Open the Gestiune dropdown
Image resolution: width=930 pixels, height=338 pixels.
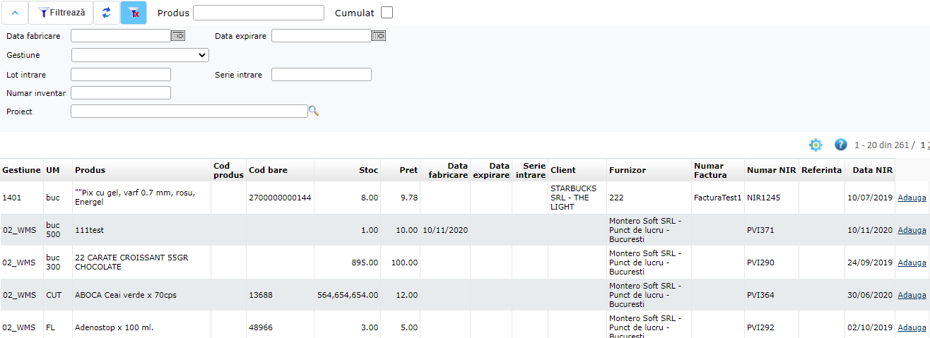[140, 55]
